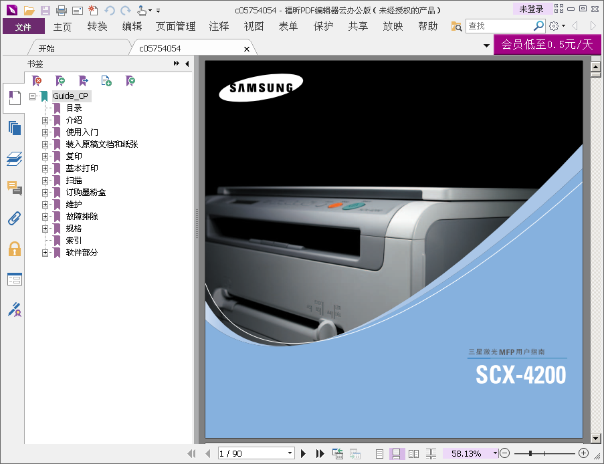604x464 pixels.
Task: Open the settings gear dropdown
Action: [557, 26]
